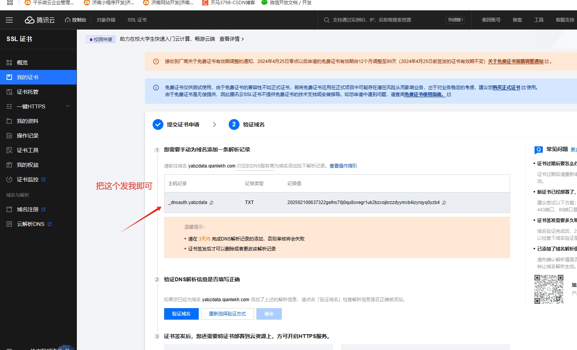
Task: Switch to 济南小程序开发 browser bookmark
Action: [109, 3]
